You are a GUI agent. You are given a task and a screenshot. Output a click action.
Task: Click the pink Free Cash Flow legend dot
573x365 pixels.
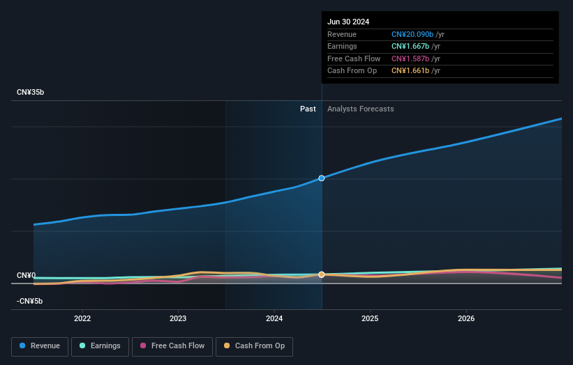(143, 345)
